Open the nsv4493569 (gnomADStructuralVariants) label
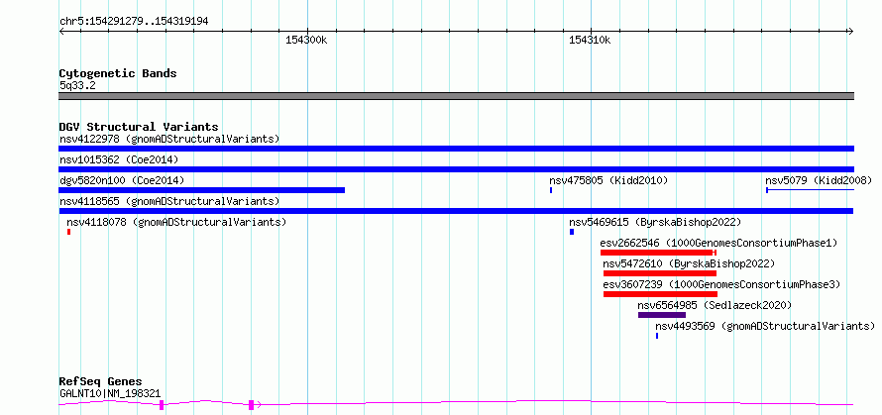 [x=765, y=326]
